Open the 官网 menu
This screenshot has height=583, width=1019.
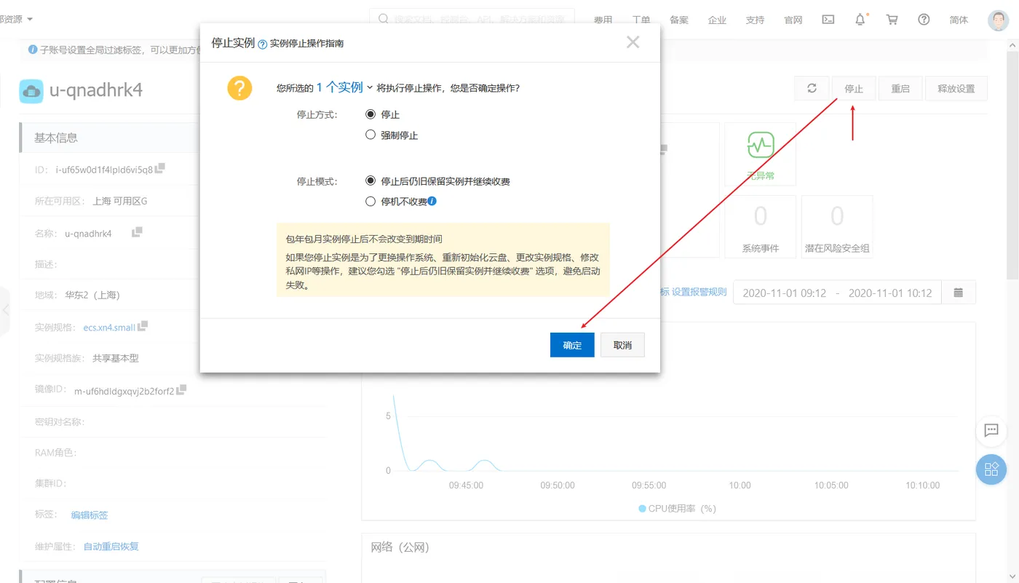tap(793, 20)
